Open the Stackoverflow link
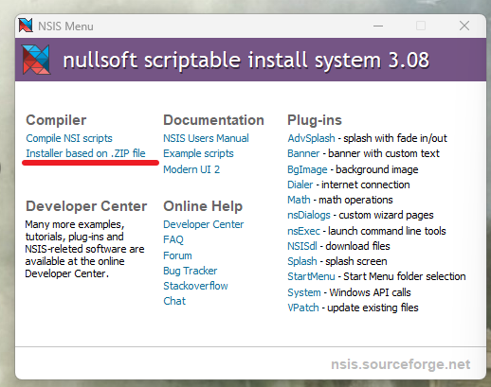This screenshot has height=387, width=491. click(x=195, y=286)
